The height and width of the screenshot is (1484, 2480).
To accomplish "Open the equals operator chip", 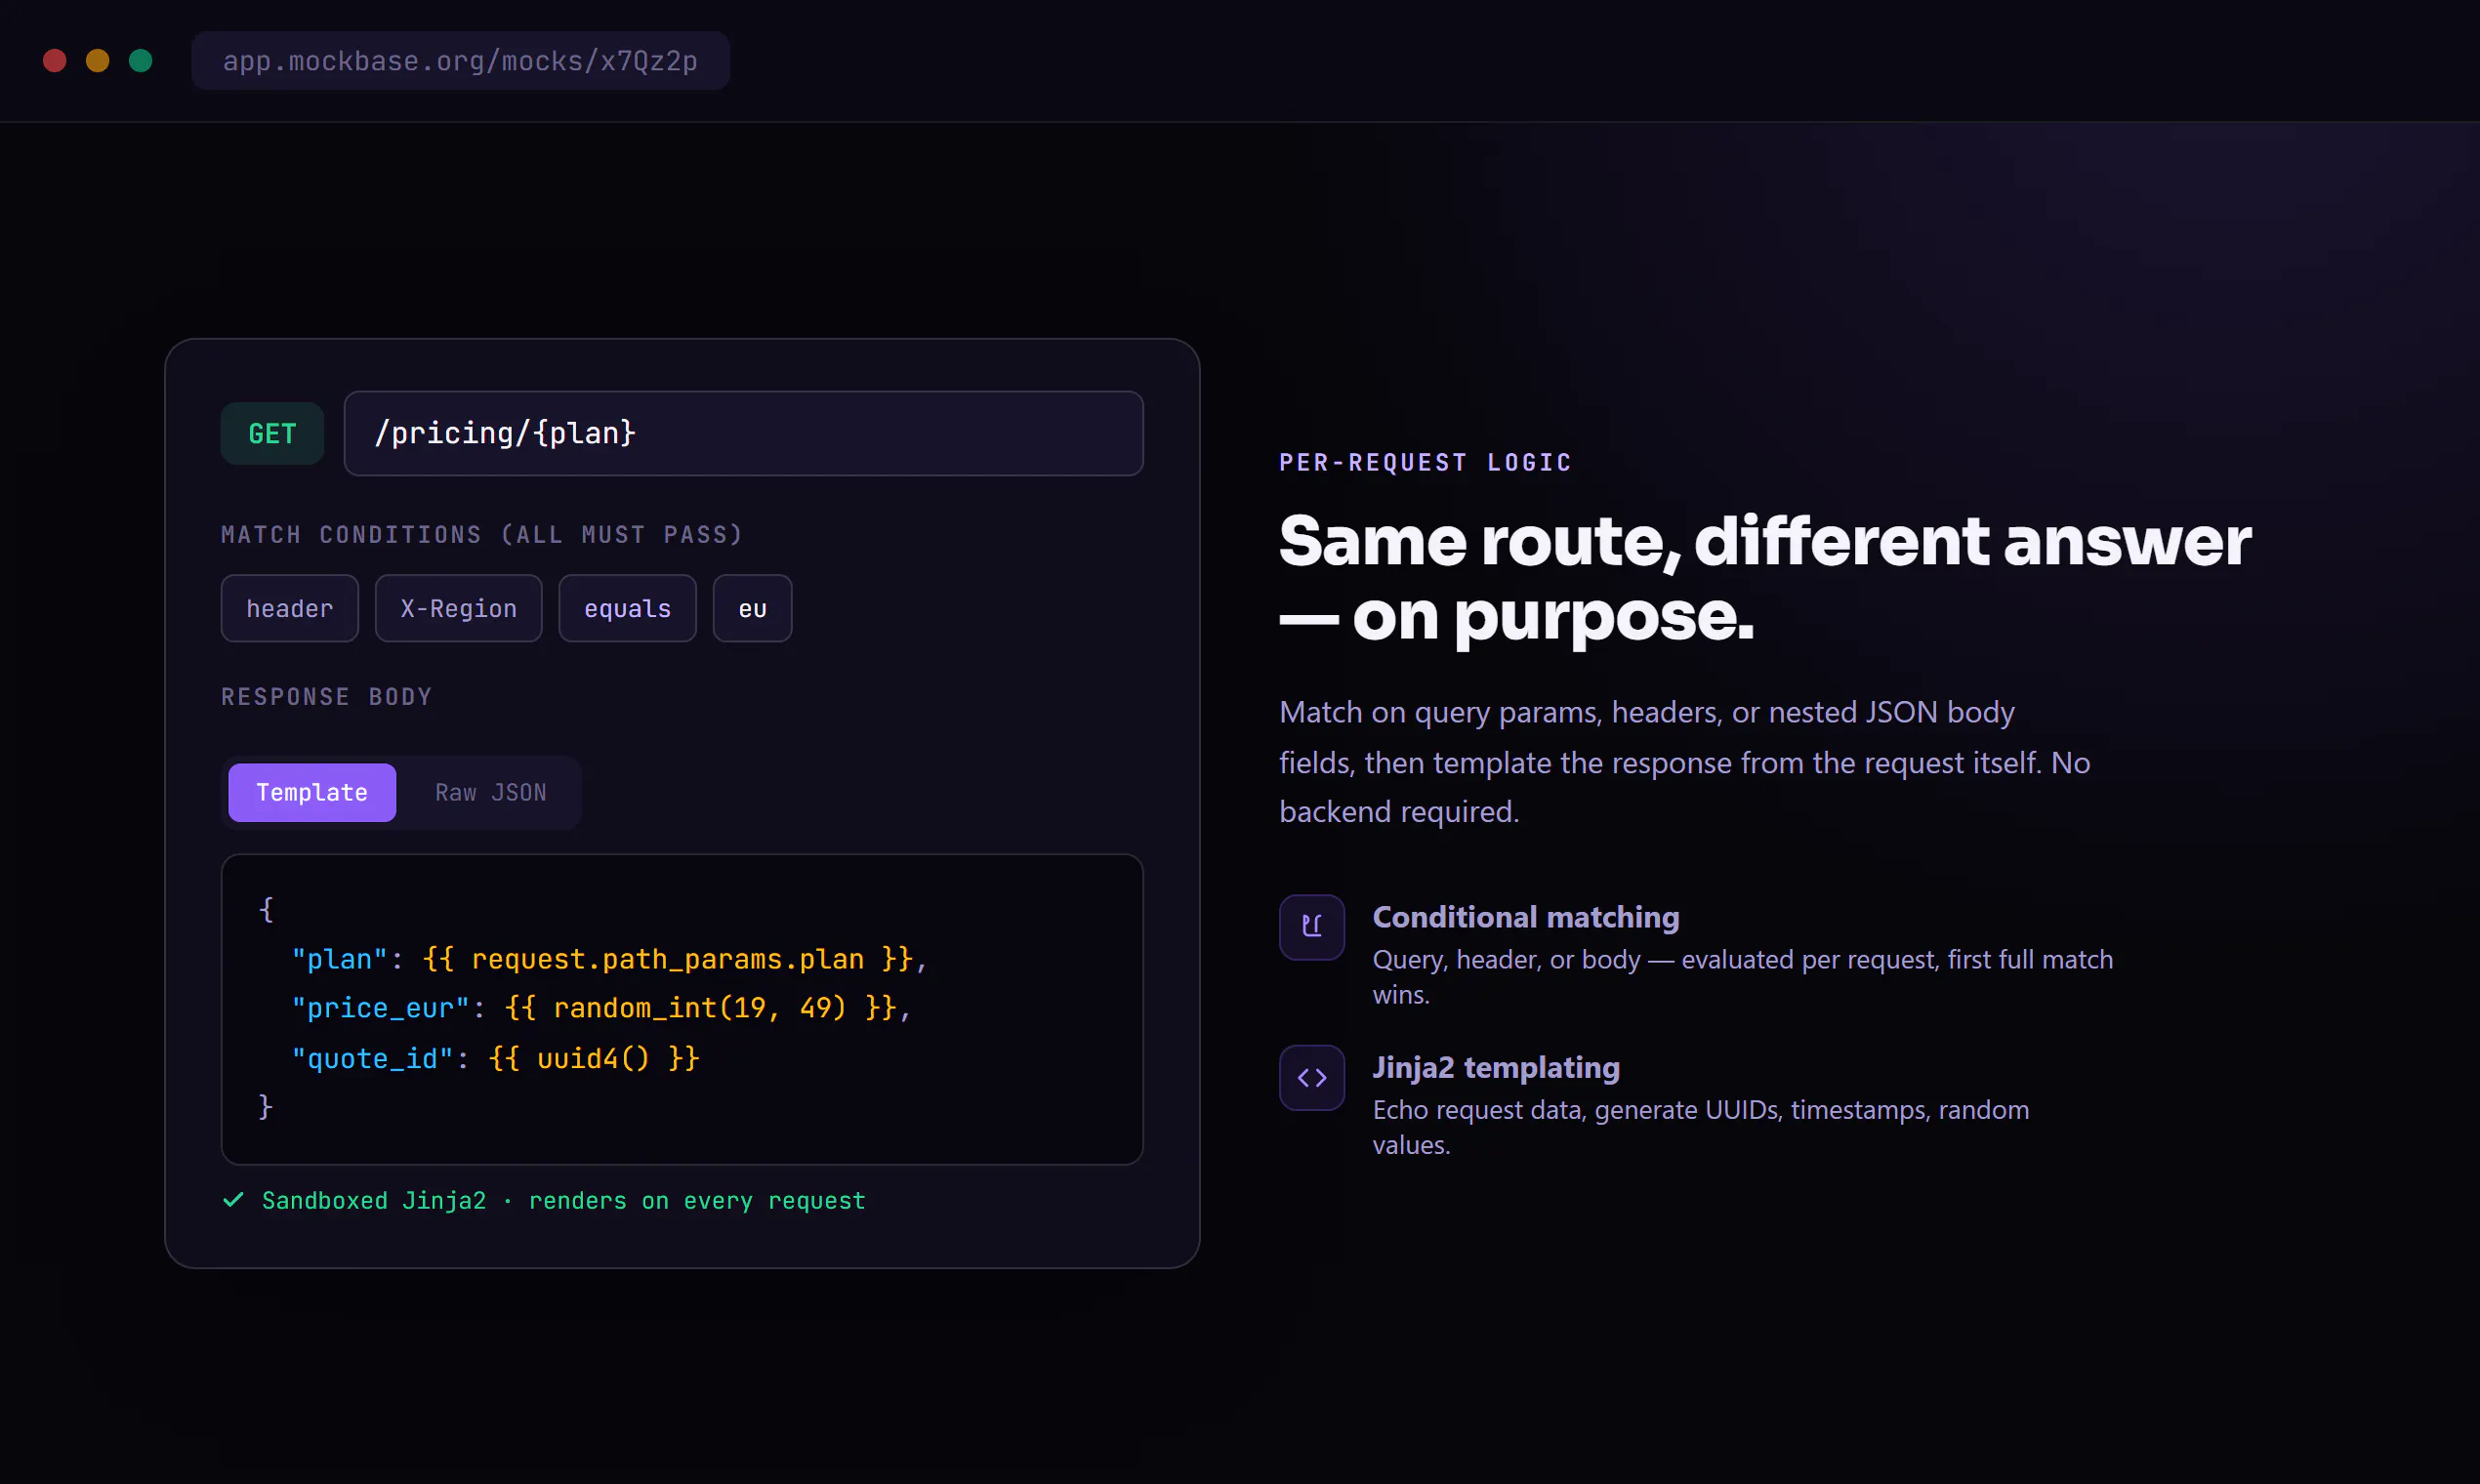I will tap(627, 608).
